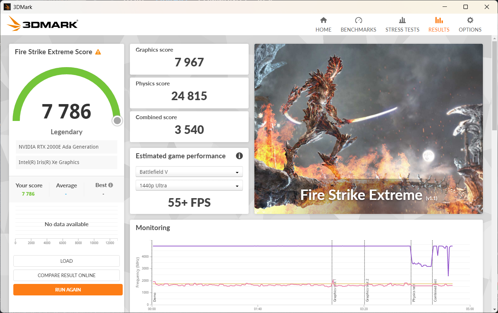
Task: Click the Benchmarks gauge icon
Action: [x=358, y=20]
